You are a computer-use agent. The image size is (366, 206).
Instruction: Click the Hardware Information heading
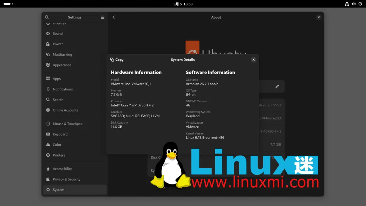coord(136,72)
